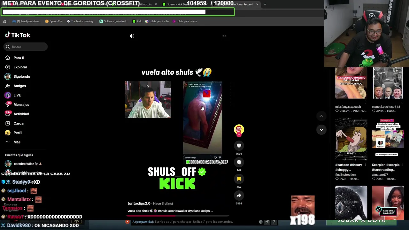
Task: Open Mensajes inbox
Action: [x=21, y=104]
